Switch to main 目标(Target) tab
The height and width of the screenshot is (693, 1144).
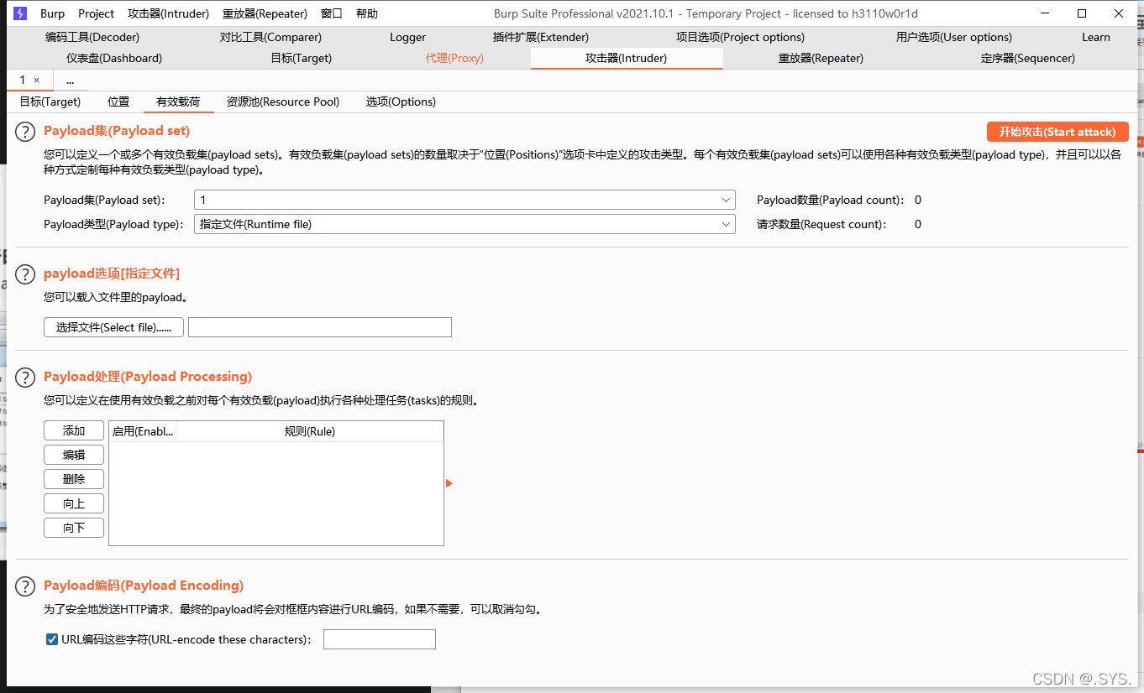click(302, 58)
